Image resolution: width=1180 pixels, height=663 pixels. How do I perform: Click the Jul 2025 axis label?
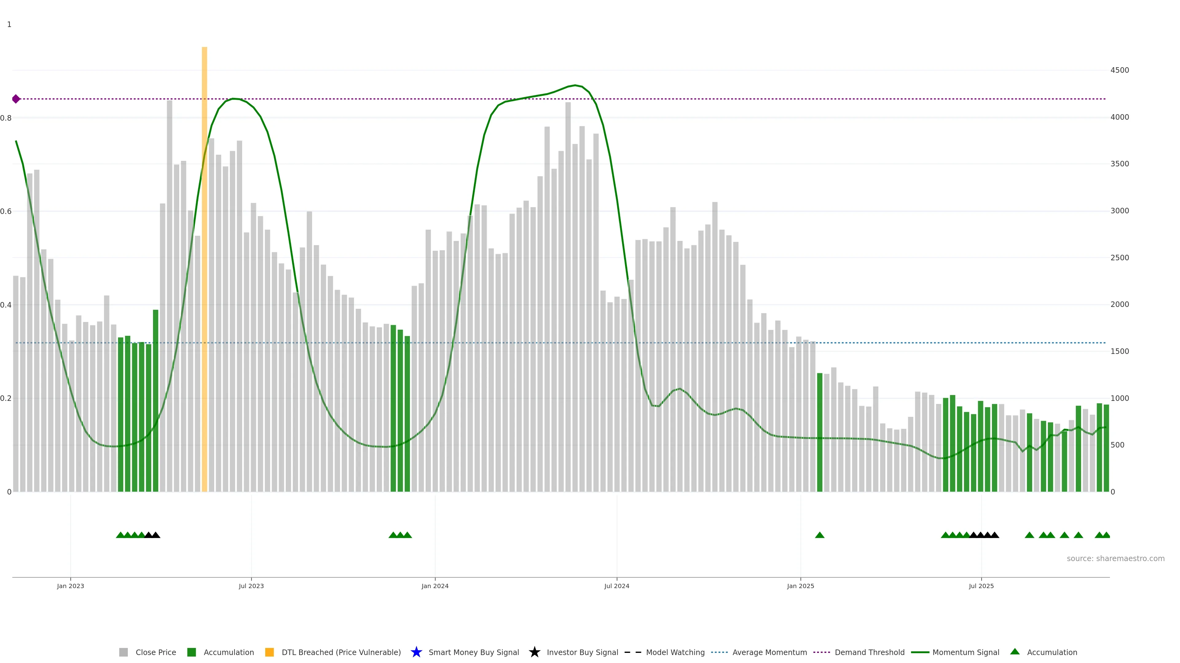click(x=981, y=586)
